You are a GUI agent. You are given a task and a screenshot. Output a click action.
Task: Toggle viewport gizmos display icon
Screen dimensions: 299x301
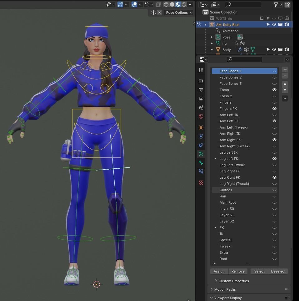pos(120,4)
